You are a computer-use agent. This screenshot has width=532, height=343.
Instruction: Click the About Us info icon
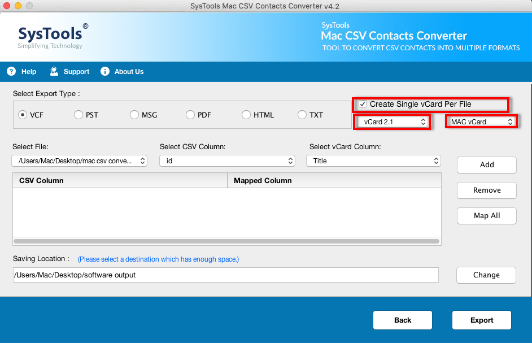click(x=104, y=72)
